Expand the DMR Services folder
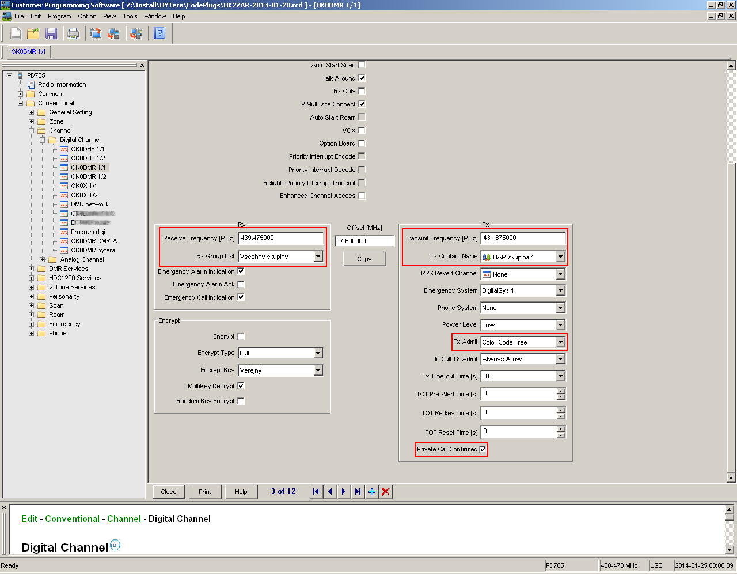 (31, 269)
